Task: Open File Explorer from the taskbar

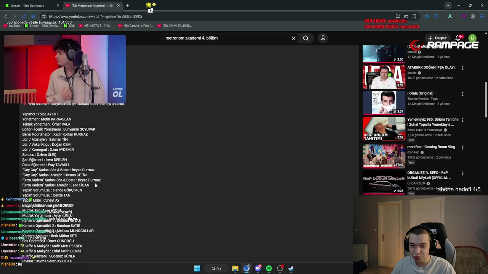Action: 235,268
